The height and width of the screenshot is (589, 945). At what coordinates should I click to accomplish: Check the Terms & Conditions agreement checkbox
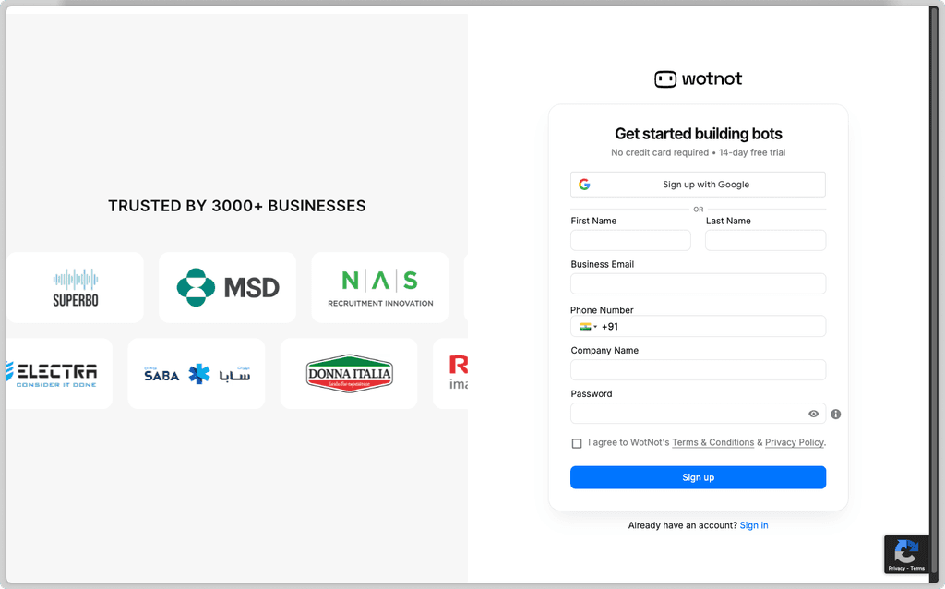577,443
